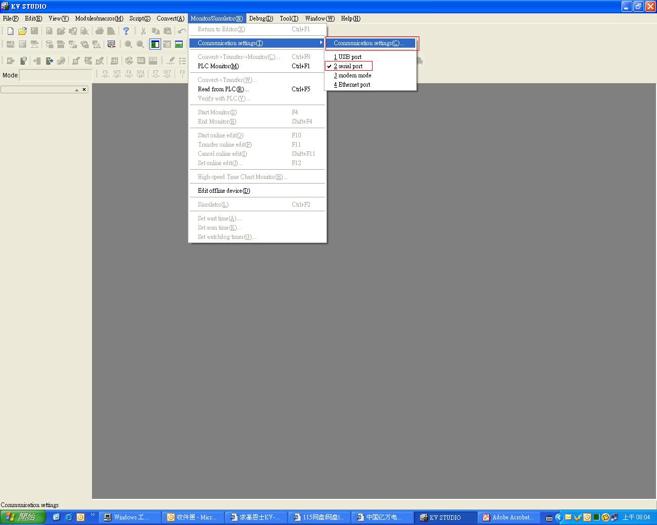Click the red DEV device icon
The width and height of the screenshot is (657, 525).
pos(111,45)
